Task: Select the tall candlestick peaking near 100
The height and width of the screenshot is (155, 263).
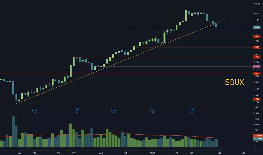Action: pyautogui.click(x=186, y=15)
